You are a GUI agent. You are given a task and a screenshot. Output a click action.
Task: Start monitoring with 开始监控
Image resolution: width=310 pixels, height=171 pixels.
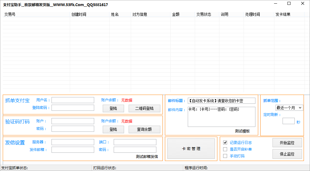[x=287, y=143]
